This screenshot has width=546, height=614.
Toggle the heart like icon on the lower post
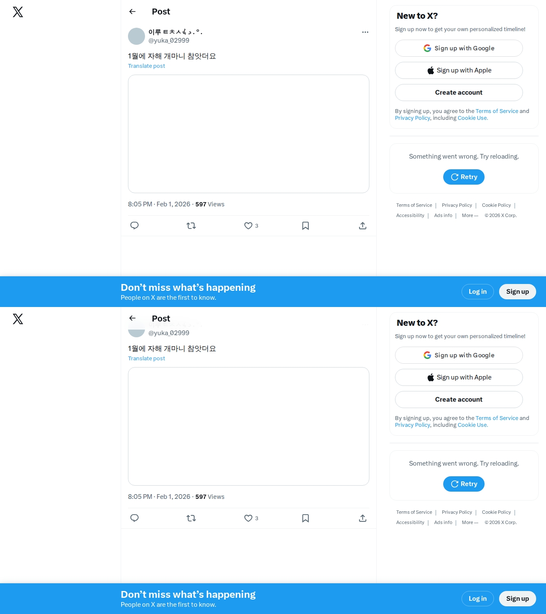[x=248, y=518]
